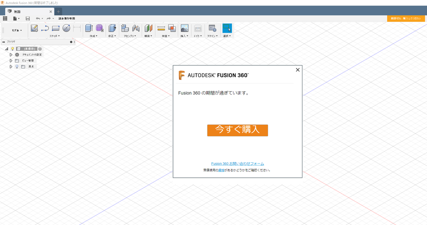Open the Add-ins menu dropdown

tap(212, 36)
